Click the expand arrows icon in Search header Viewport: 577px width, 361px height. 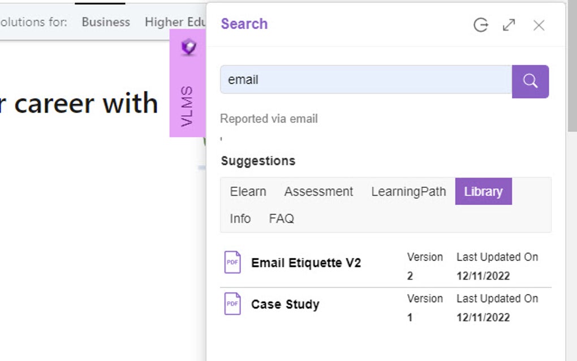[509, 25]
